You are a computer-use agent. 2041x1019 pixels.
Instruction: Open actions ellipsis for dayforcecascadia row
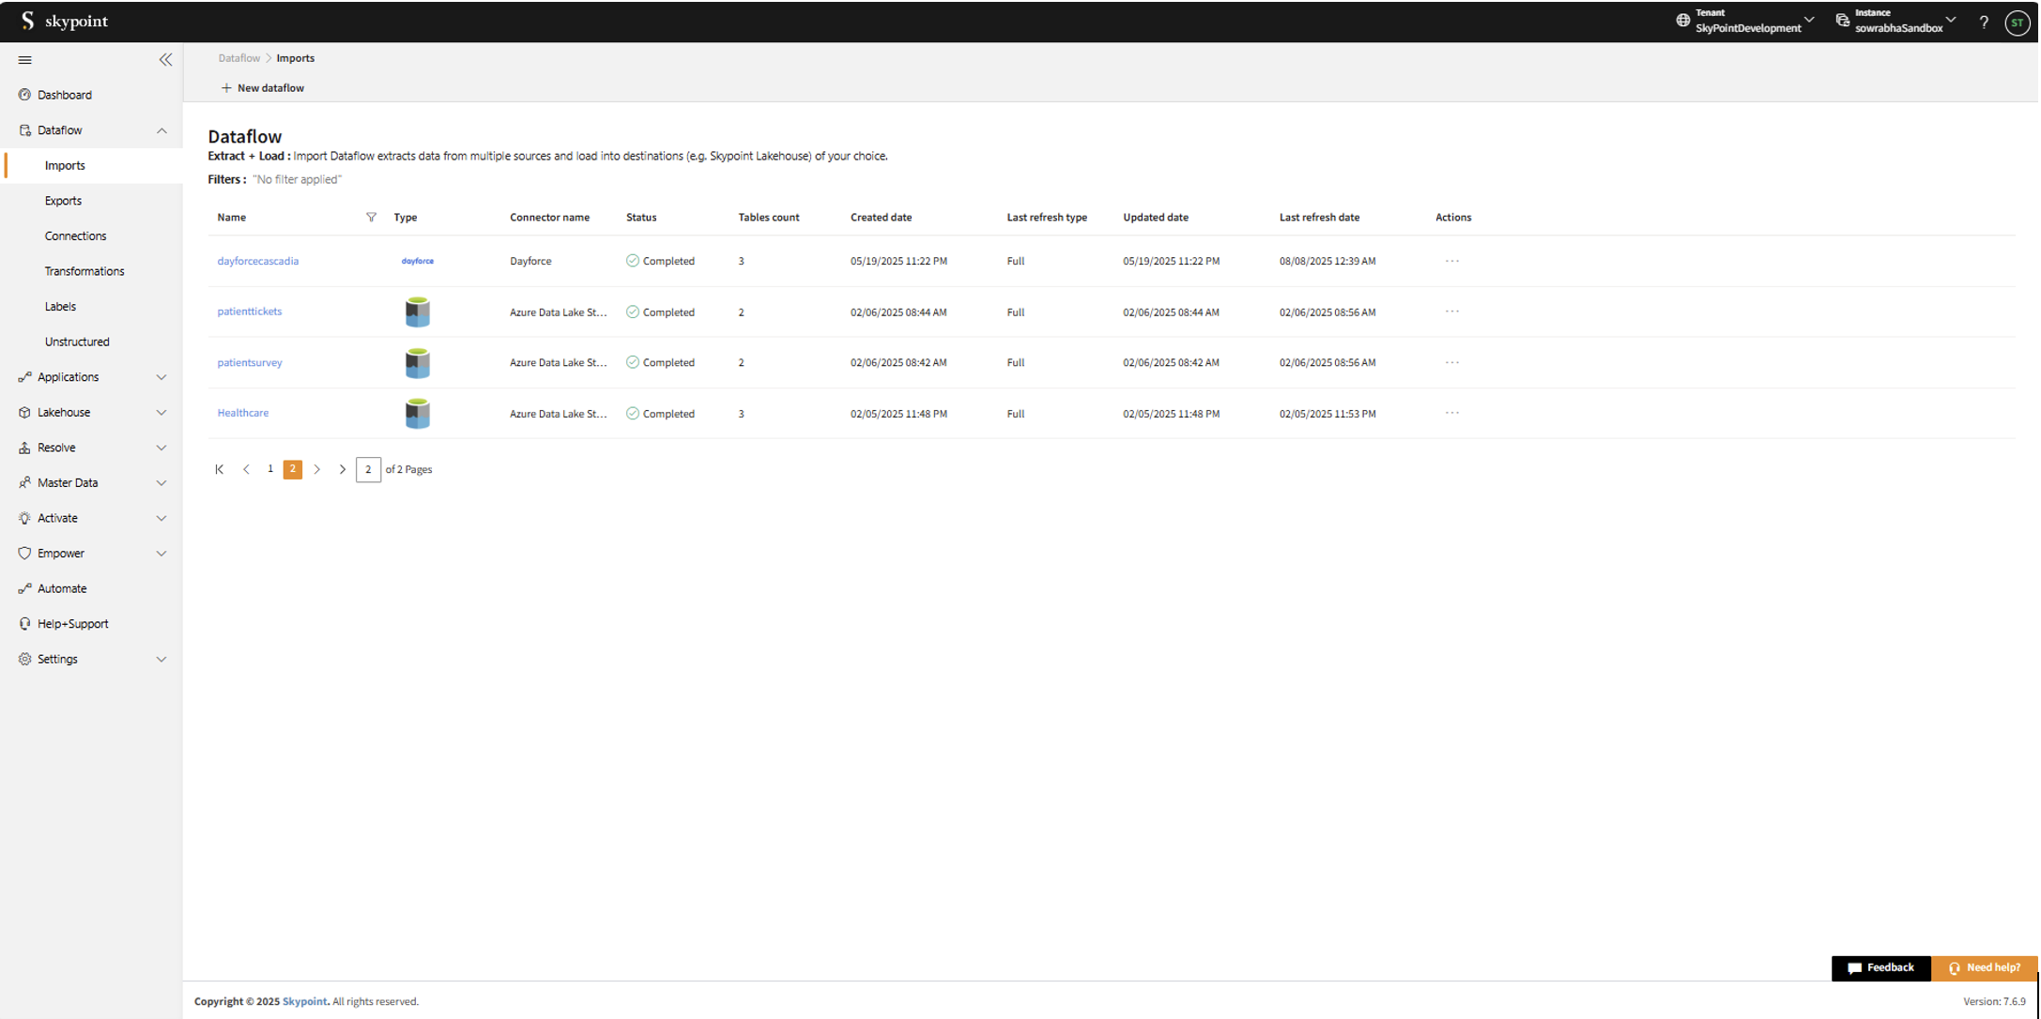pos(1451,261)
